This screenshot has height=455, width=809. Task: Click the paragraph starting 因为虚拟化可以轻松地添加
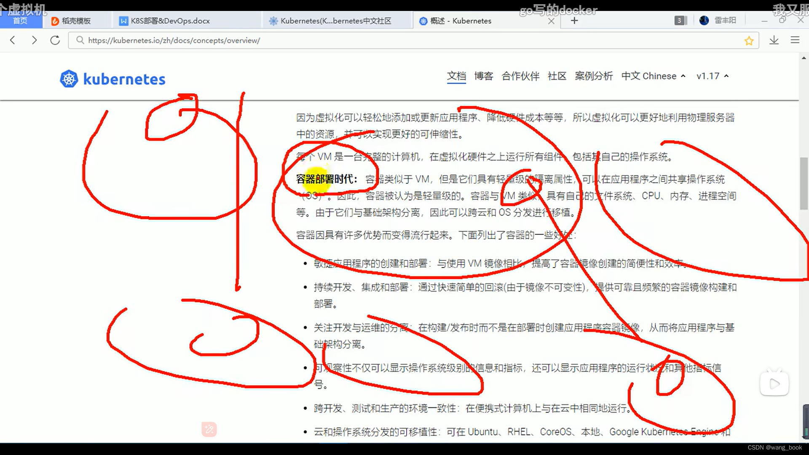(x=515, y=126)
